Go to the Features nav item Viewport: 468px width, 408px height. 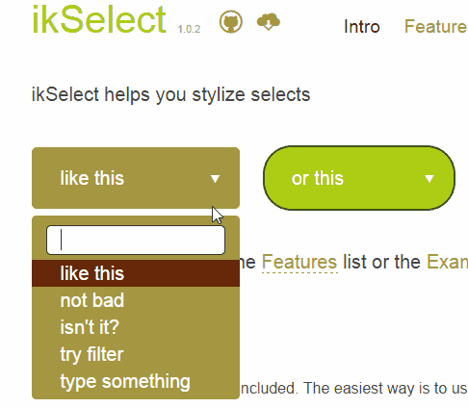pyautogui.click(x=435, y=26)
